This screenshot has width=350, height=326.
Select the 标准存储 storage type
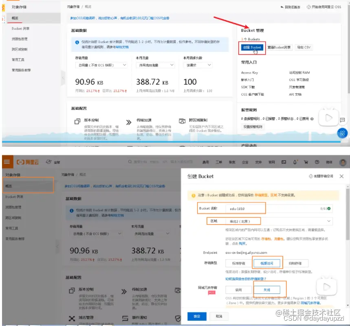[239, 263]
